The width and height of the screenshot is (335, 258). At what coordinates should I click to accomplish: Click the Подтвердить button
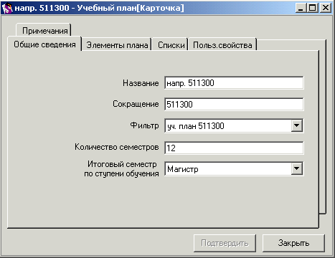coord(225,243)
